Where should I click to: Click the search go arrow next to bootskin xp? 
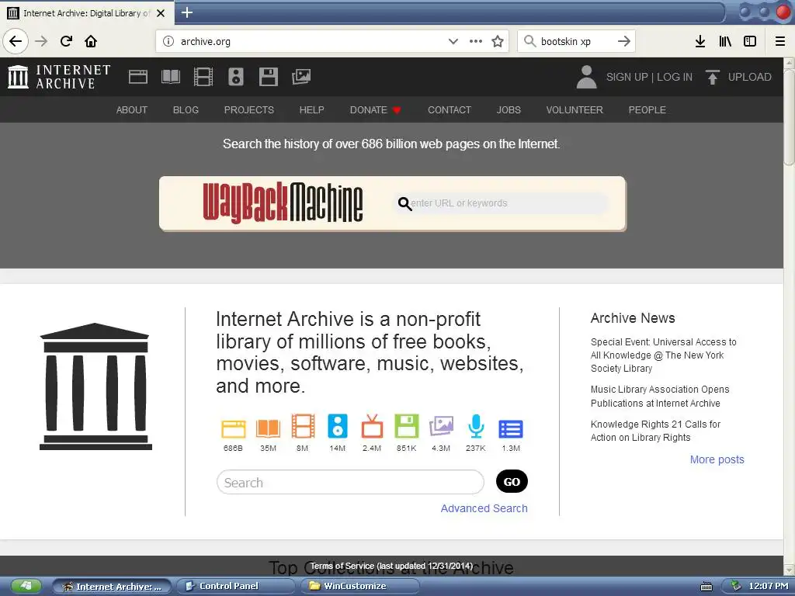click(x=624, y=41)
